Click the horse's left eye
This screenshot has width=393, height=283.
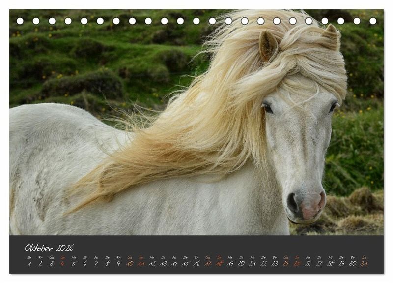pos(267,108)
